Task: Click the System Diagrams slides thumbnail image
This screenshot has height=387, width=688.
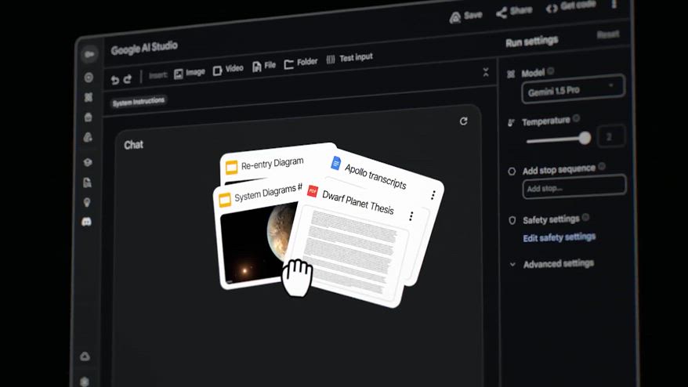Action: tap(257, 244)
